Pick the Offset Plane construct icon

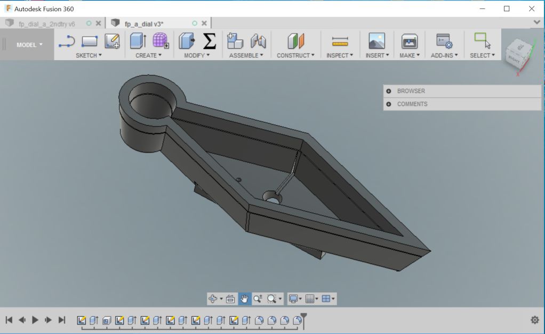point(296,41)
